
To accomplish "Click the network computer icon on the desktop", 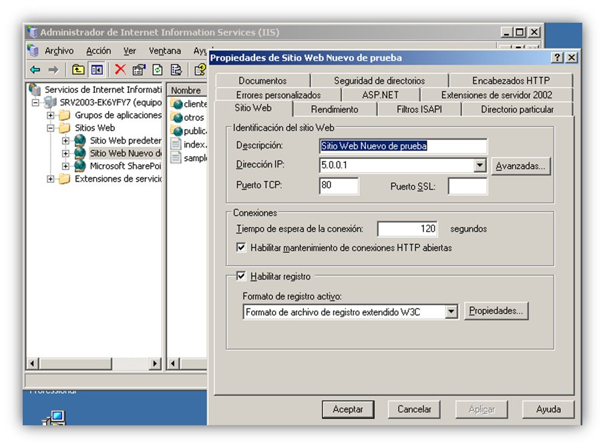I will coord(54,417).
